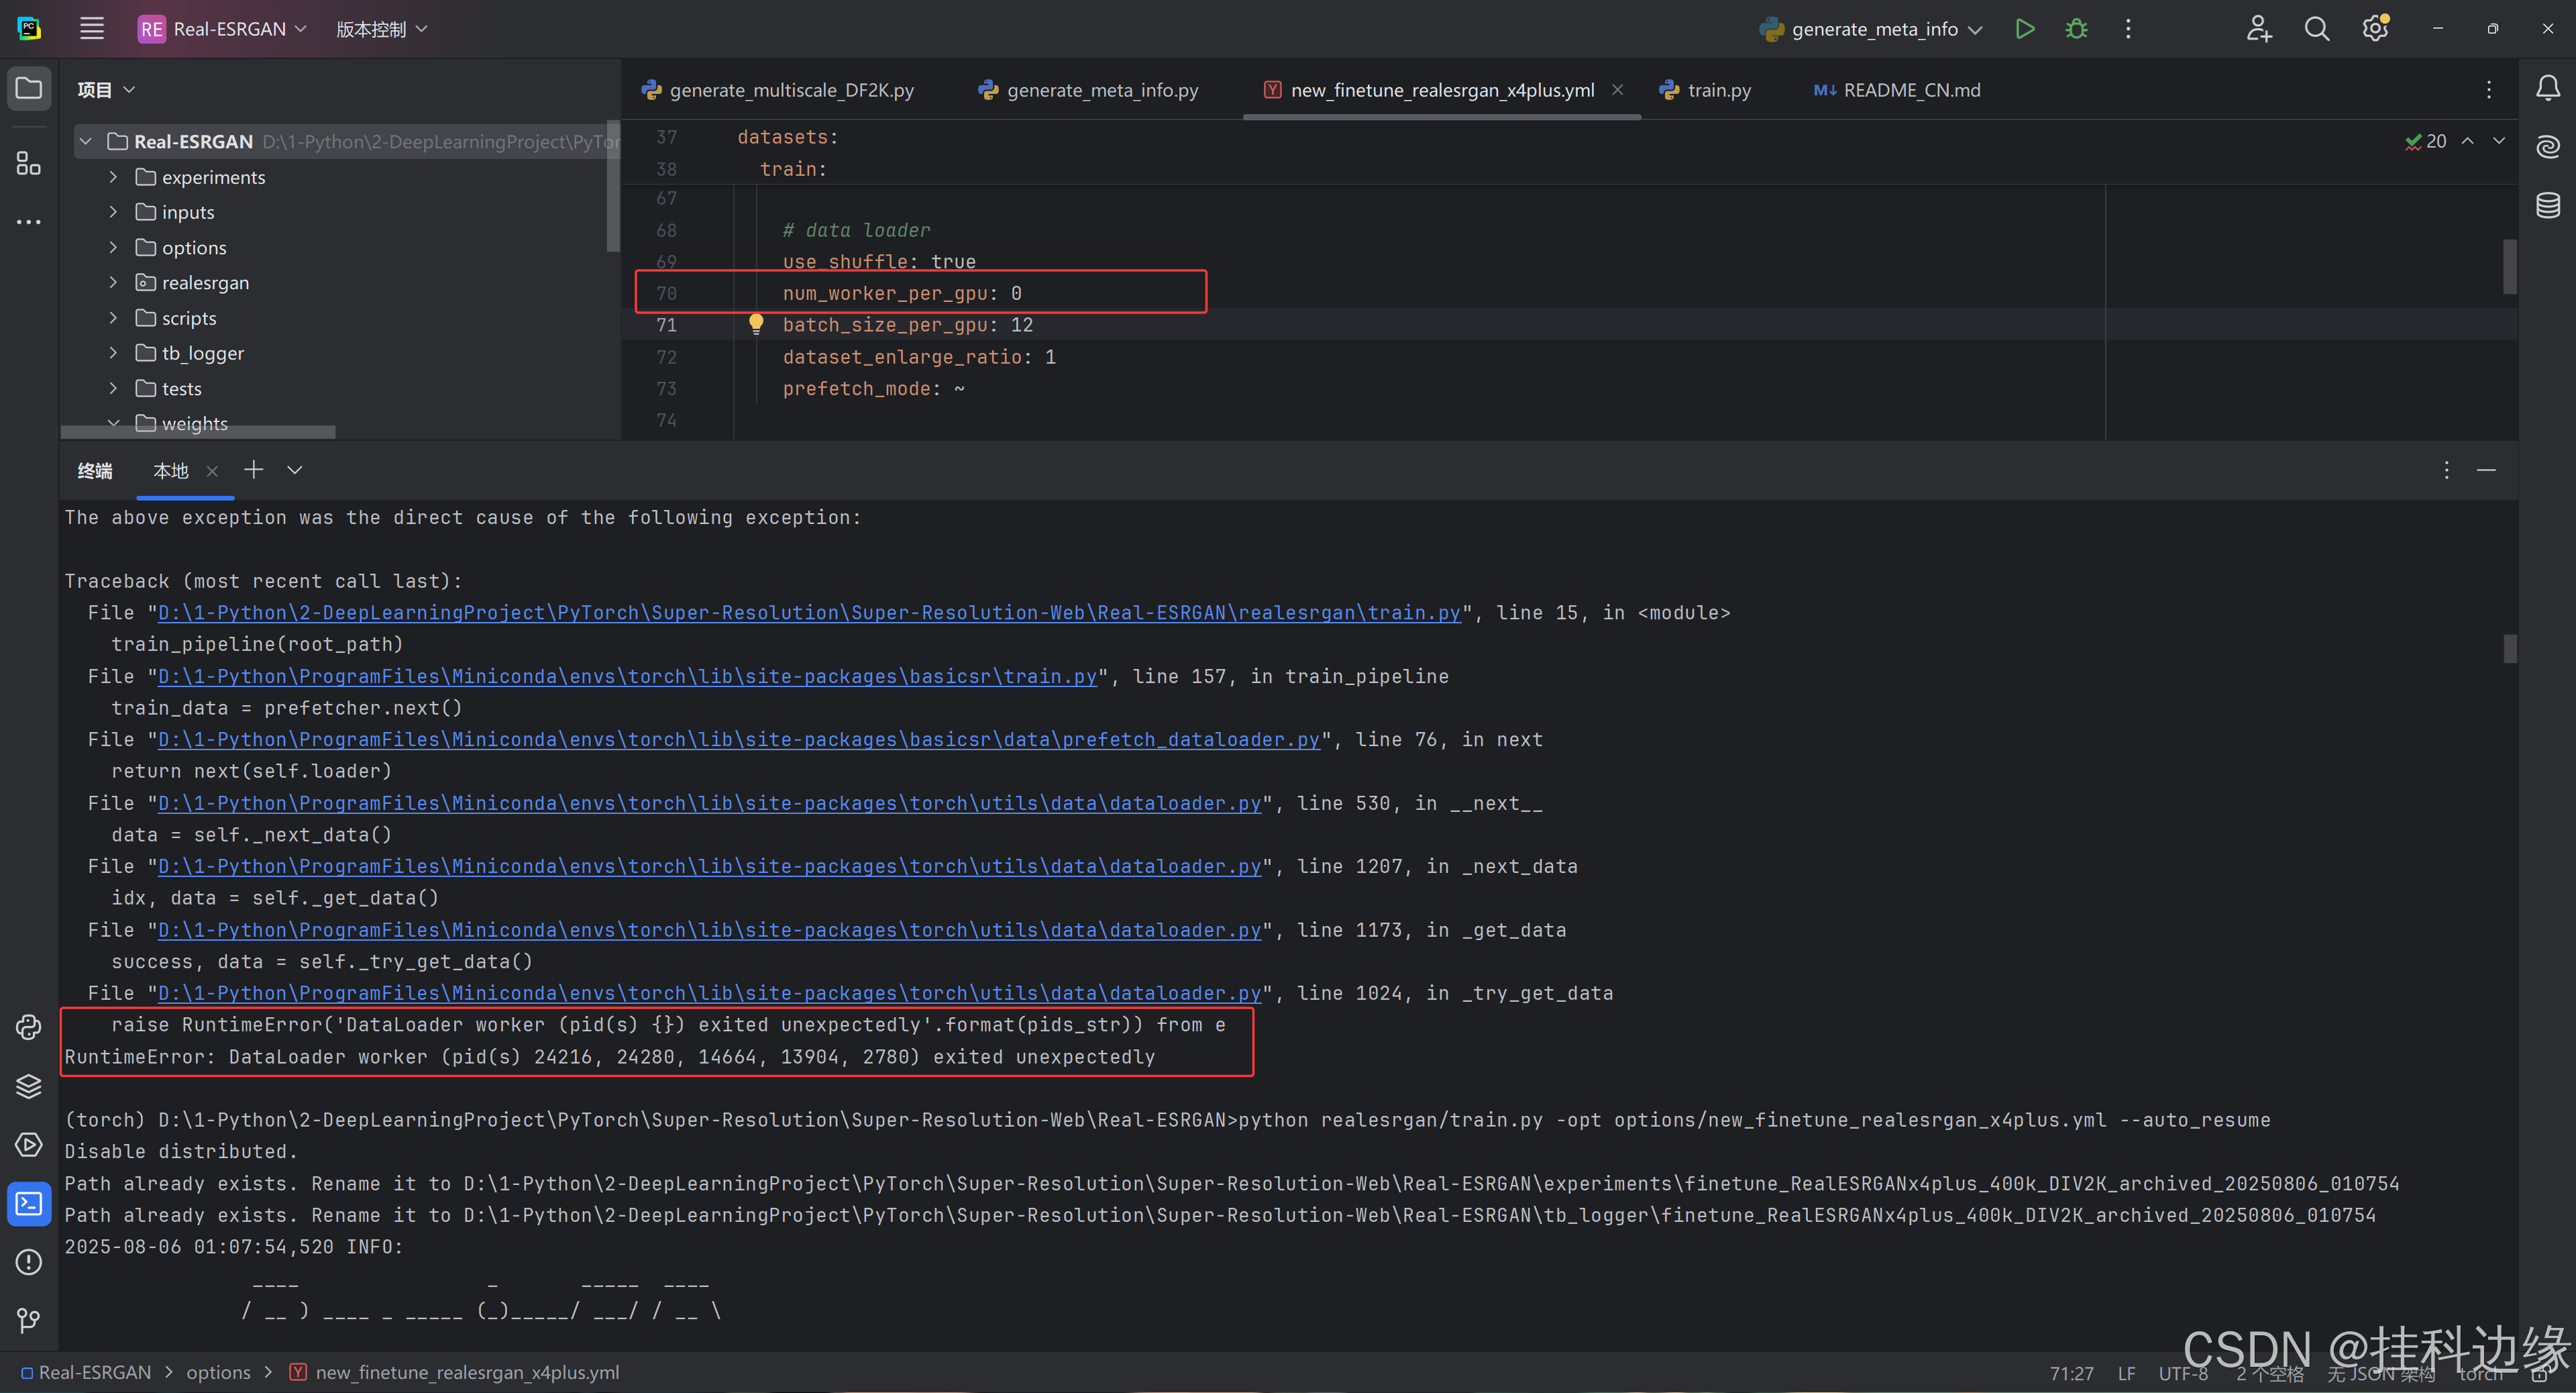Open Notifications bell icon
Screen dimensions: 2576x1393
[x=2548, y=89]
